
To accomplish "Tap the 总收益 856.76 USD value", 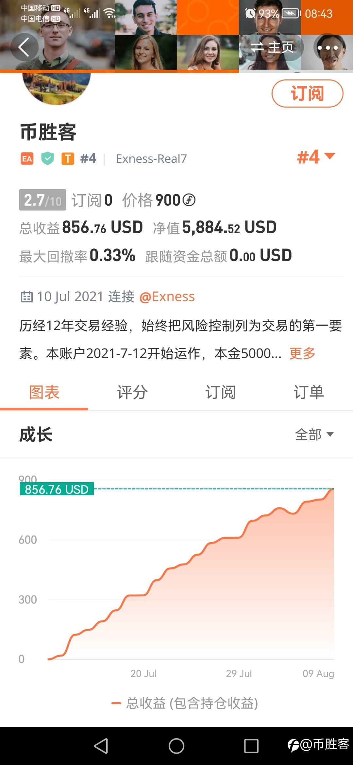I will pos(81,227).
